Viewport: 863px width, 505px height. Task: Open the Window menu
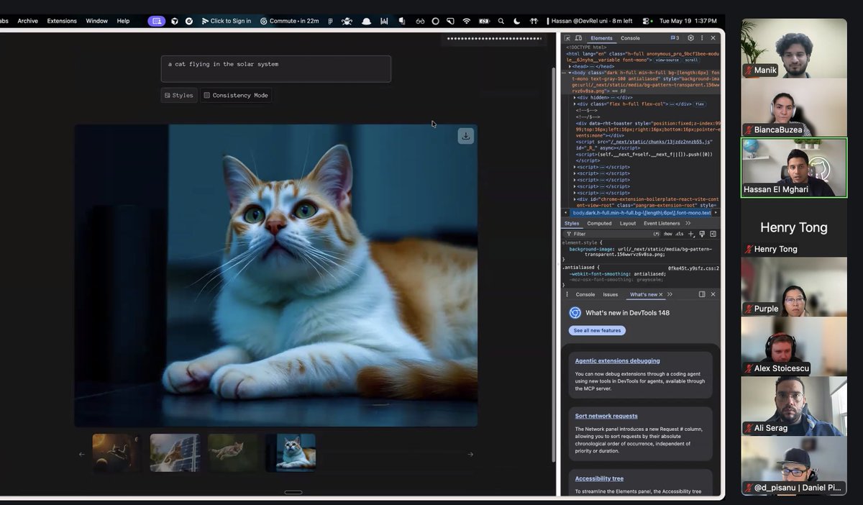[x=97, y=21]
